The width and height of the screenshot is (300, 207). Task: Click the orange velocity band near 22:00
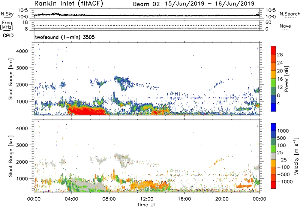click(x=244, y=186)
